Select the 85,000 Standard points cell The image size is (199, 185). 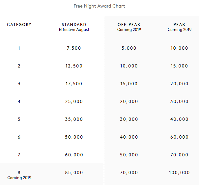pyautogui.click(x=74, y=172)
